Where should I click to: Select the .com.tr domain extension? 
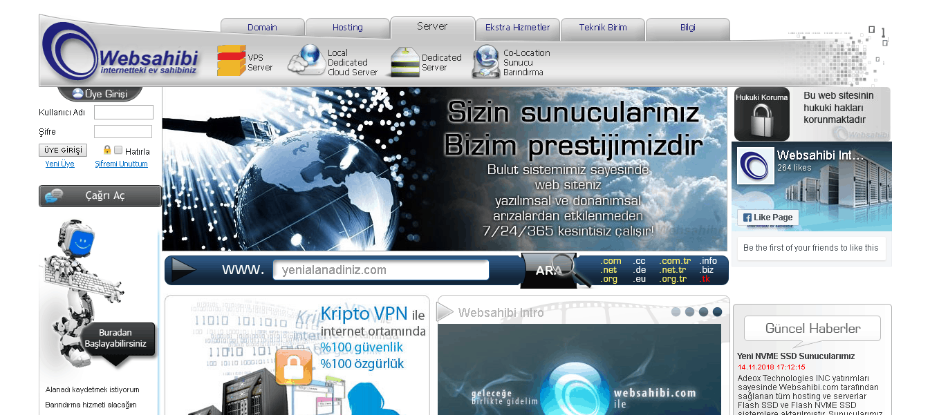point(675,261)
